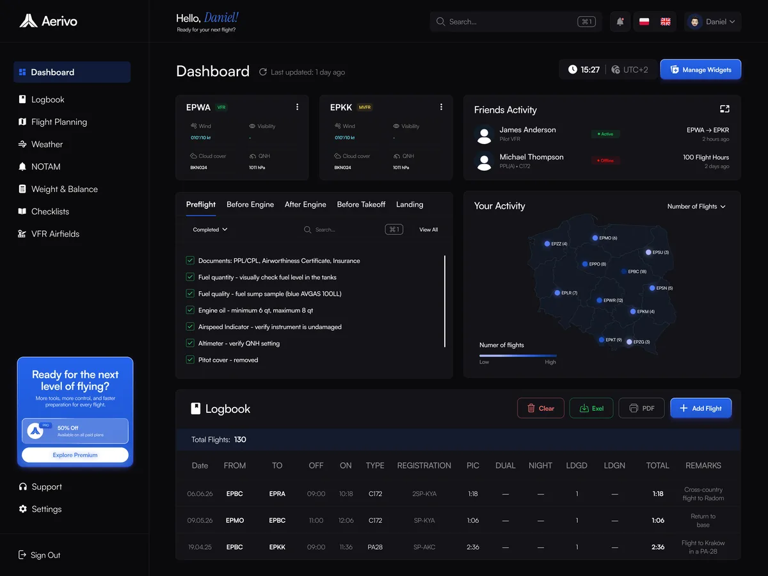Click 'Return to base' remark
Screen dimensions: 768x576
703,520
